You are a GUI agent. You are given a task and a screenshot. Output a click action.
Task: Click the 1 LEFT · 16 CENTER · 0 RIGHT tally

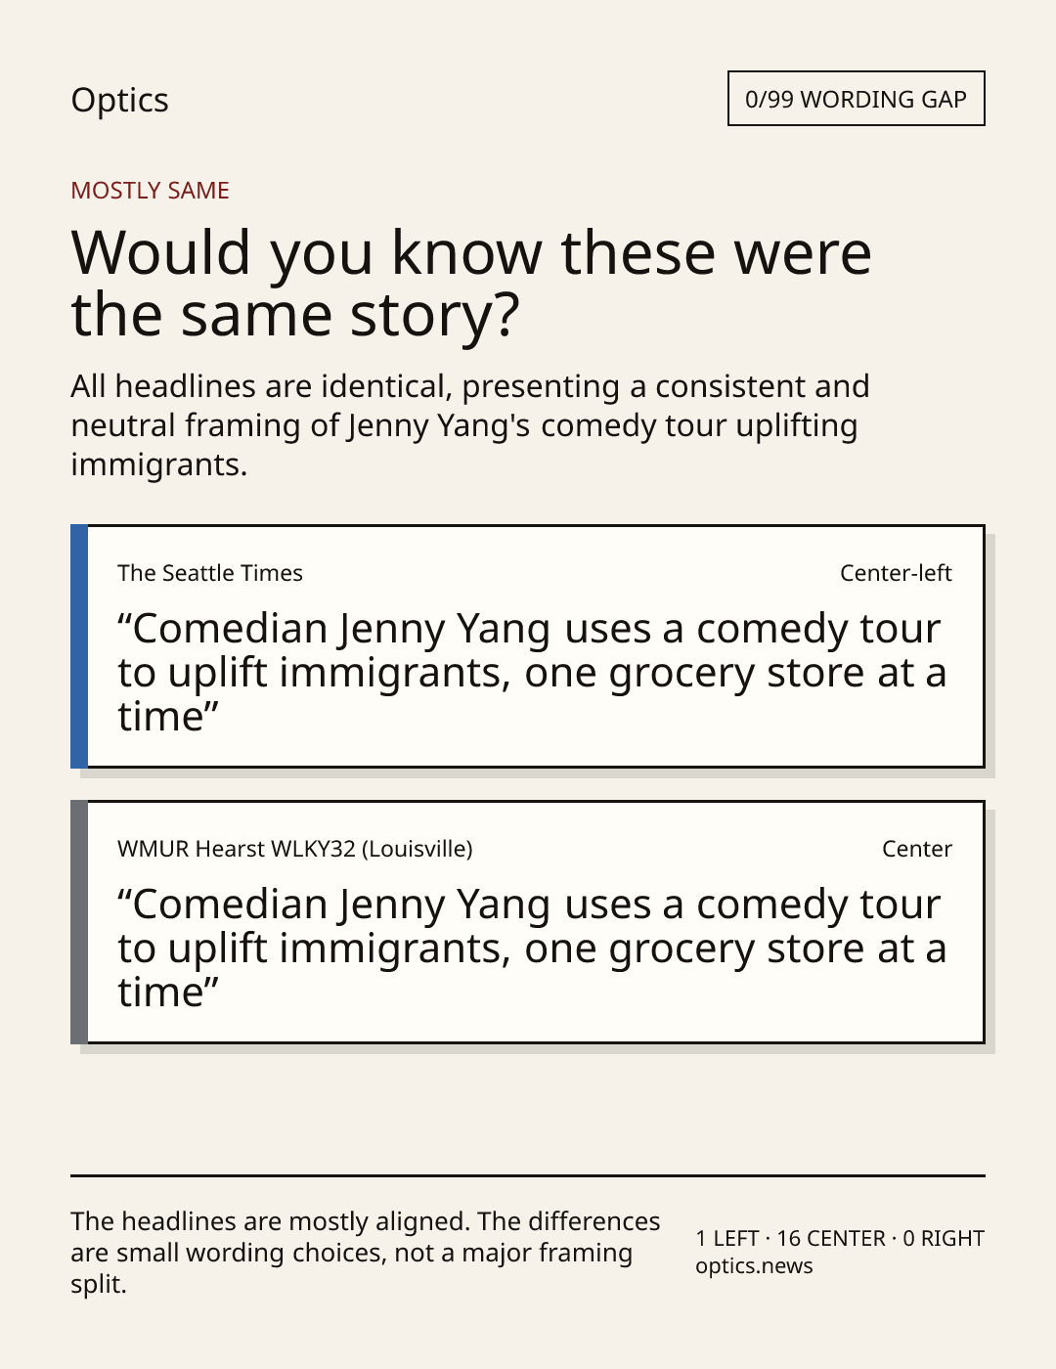click(x=840, y=1238)
